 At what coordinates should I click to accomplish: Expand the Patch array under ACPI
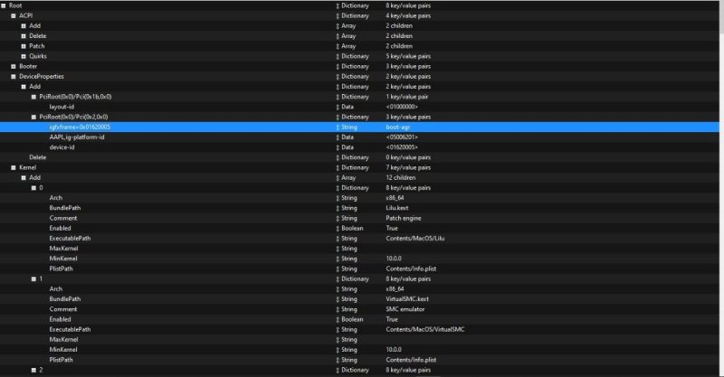pyautogui.click(x=24, y=46)
